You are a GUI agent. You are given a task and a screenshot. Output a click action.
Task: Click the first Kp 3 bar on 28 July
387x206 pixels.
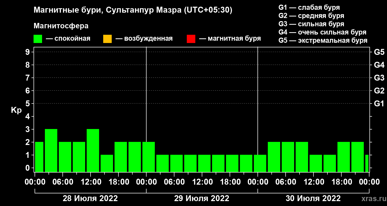(x=51, y=150)
